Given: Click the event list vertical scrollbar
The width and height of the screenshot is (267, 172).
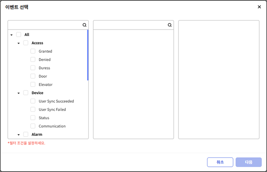Looking at the screenshot, I should (88, 55).
